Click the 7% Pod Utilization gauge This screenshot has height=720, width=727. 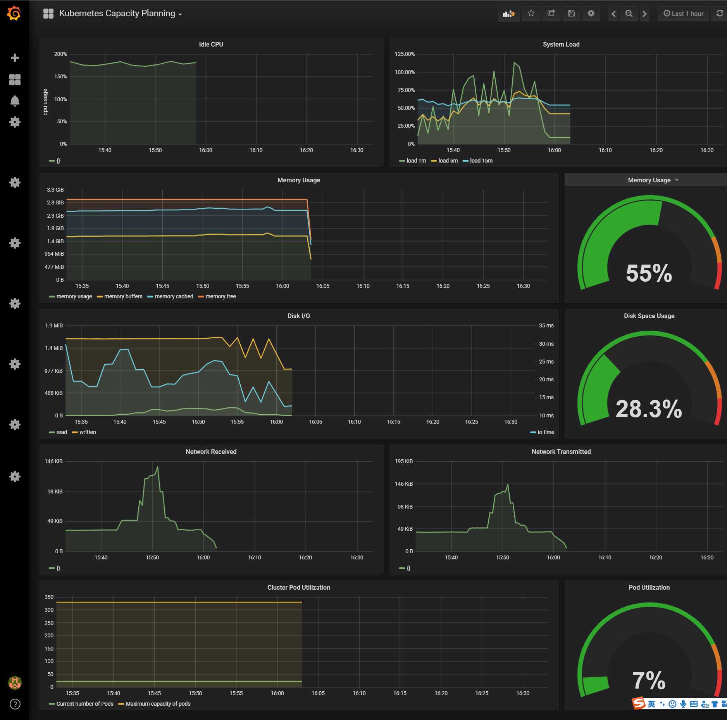click(649, 680)
